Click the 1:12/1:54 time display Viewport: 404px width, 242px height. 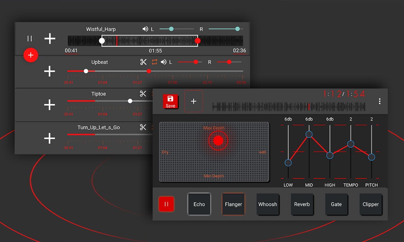[344, 94]
